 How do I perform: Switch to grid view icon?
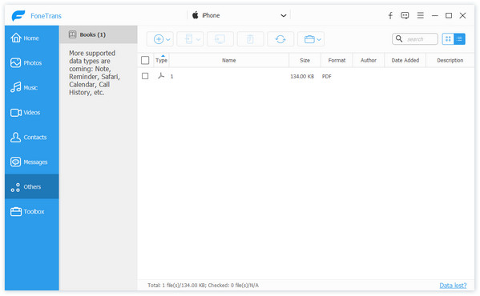(x=448, y=38)
